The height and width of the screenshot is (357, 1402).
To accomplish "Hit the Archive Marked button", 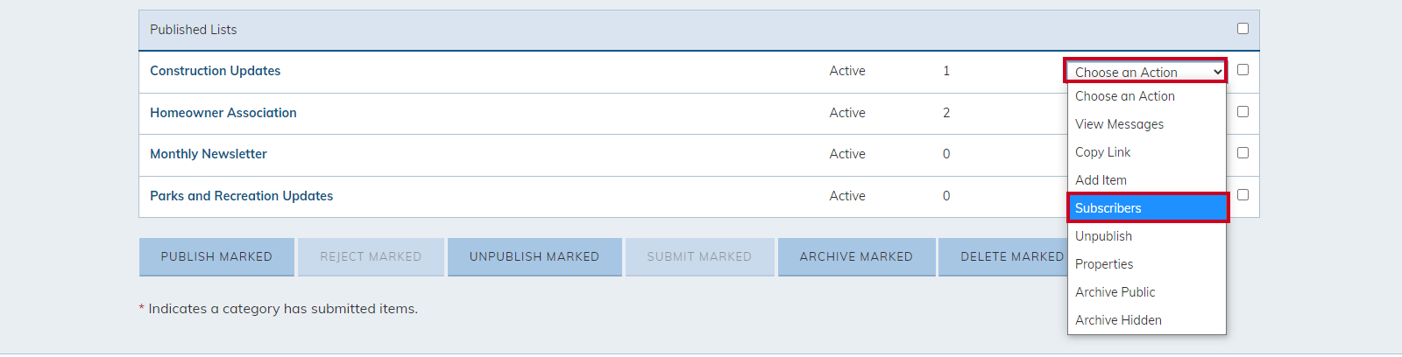I will 856,257.
